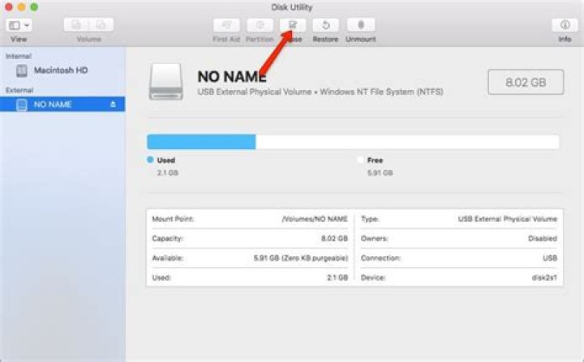The image size is (584, 362).
Task: Click the Connection USB value
Action: (550, 258)
